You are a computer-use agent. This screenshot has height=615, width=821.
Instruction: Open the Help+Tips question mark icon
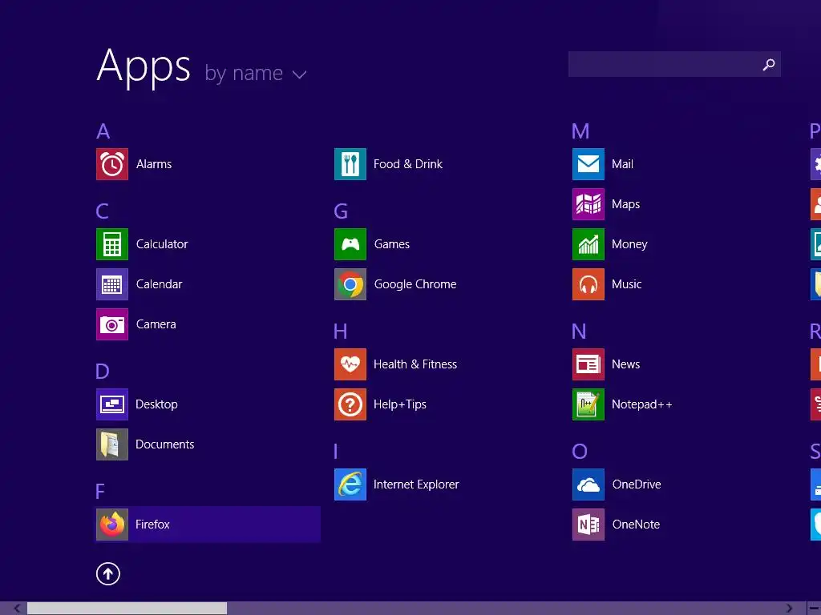(x=350, y=404)
